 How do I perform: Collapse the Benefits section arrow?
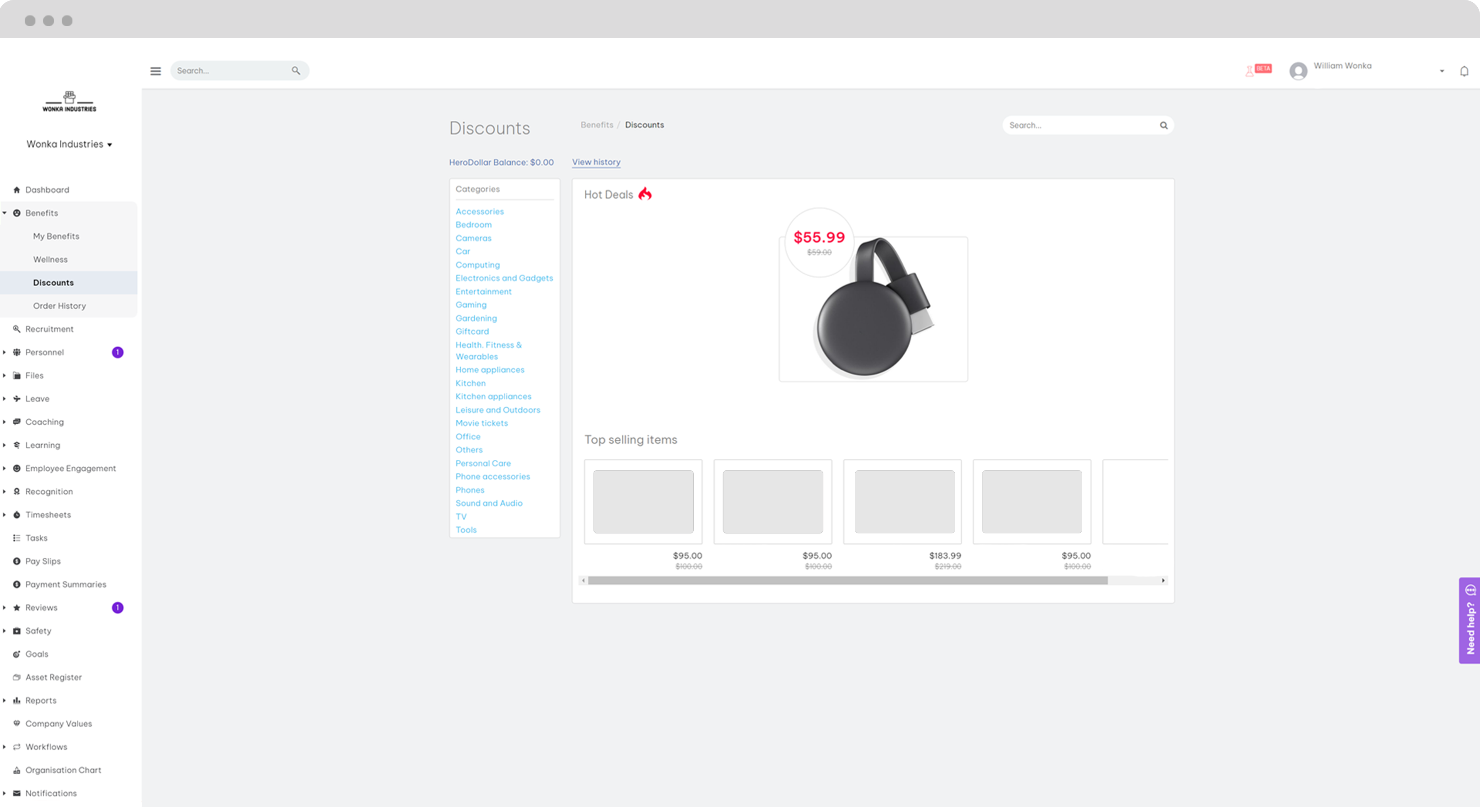point(5,213)
